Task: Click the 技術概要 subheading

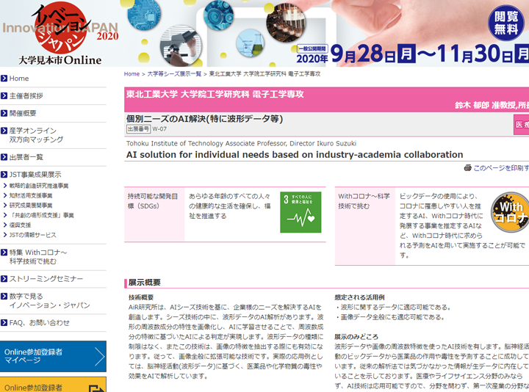Action: click(x=141, y=297)
